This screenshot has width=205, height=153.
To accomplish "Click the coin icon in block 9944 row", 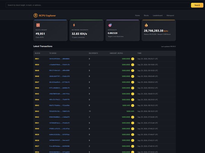I will point(133,99).
